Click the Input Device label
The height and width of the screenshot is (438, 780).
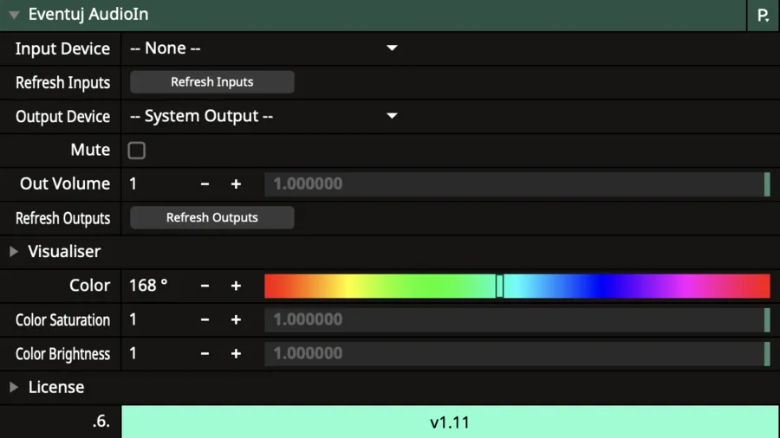pyautogui.click(x=62, y=48)
